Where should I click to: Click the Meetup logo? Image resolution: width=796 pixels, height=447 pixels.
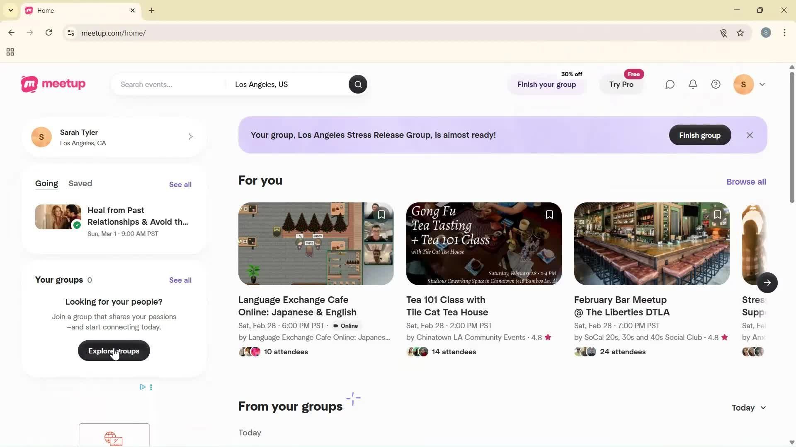(x=53, y=84)
